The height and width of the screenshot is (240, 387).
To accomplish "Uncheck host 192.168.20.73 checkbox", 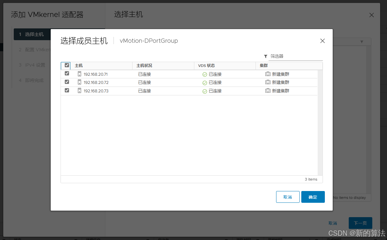I will tap(67, 90).
